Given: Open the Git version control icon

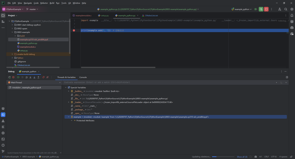Looking at the screenshot, I should pyautogui.click(x=3, y=151).
